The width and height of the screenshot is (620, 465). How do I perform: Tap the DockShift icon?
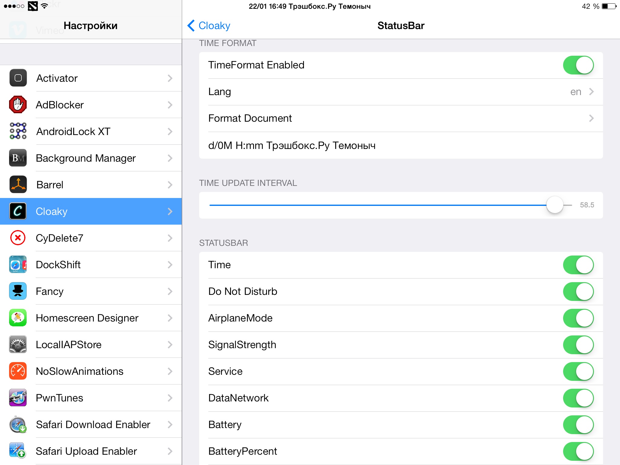tap(18, 264)
